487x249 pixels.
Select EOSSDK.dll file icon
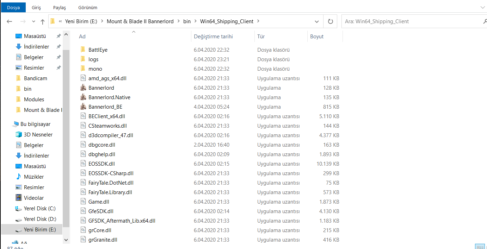coord(83,164)
